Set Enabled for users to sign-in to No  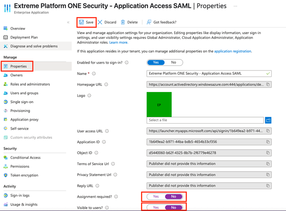pos(173,62)
